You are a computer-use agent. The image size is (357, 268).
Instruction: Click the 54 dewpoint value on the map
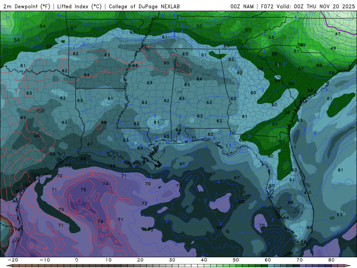[43, 26]
